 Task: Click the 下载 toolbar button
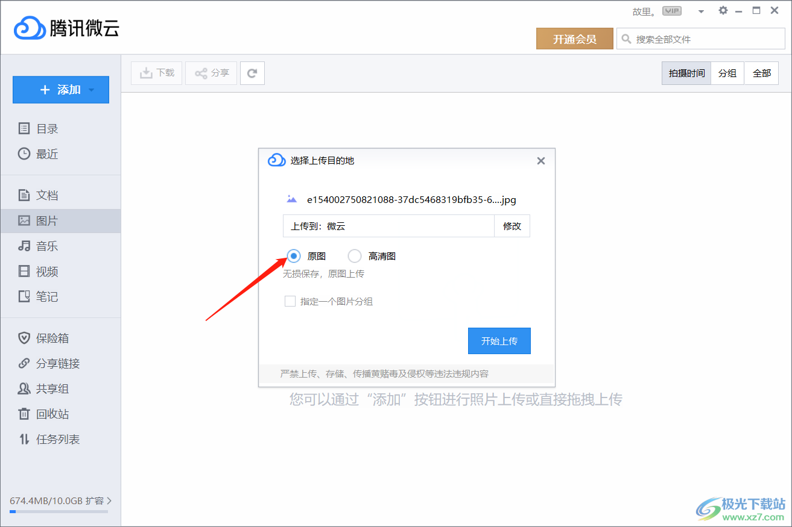(x=156, y=73)
